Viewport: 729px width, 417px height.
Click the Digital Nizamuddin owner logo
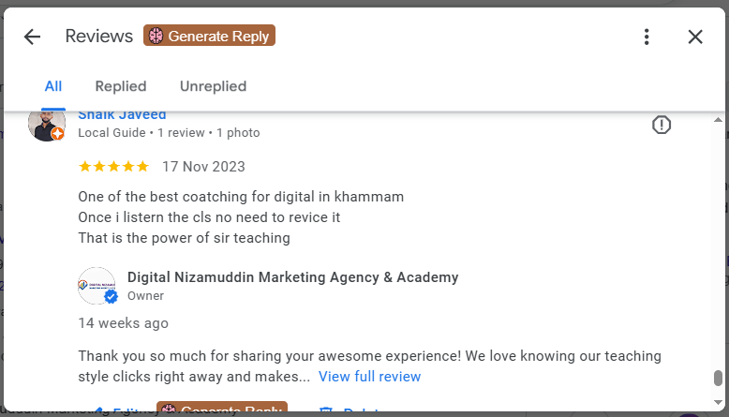pyautogui.click(x=95, y=285)
